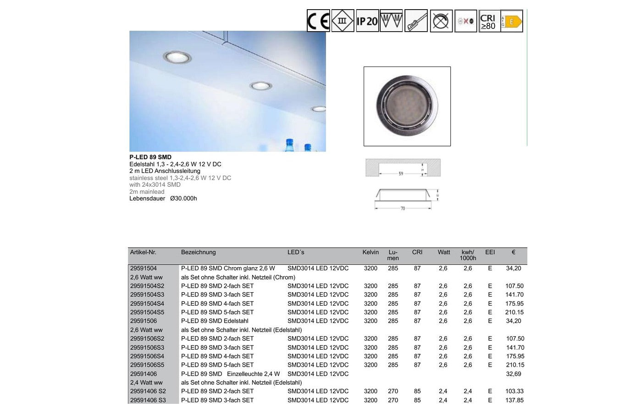This screenshot has height=413, width=642.
Task: Click the IP20 rating icon
Action: coord(367,21)
